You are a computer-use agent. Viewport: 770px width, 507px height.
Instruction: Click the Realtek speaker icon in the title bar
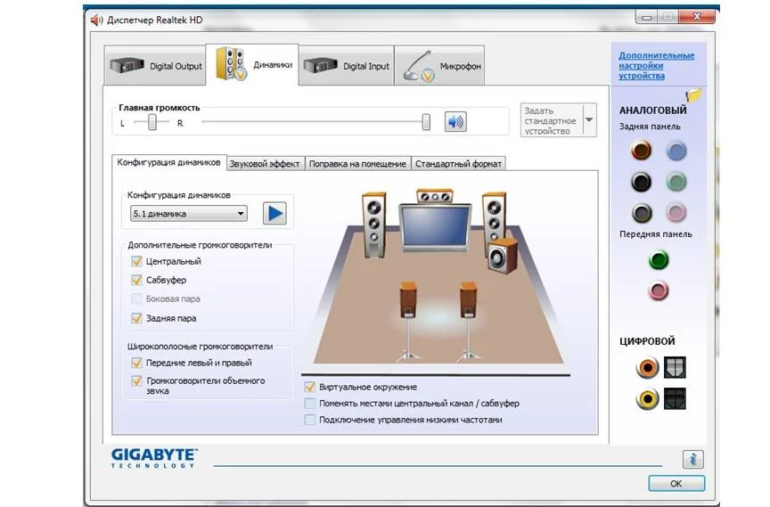tap(97, 20)
